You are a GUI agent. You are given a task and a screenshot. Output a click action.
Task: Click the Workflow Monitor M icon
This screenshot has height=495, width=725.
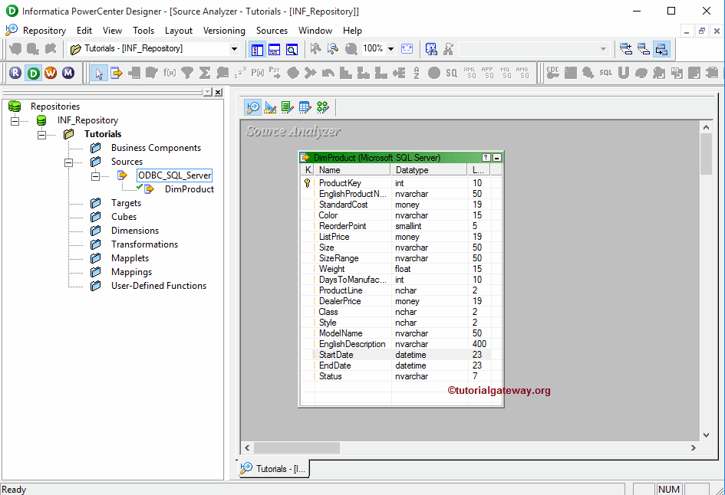[68, 73]
